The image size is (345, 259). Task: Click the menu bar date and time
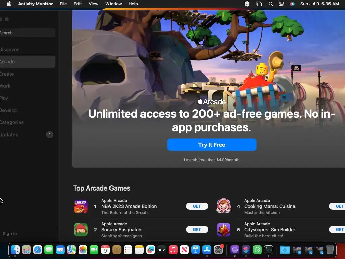pos(319,4)
